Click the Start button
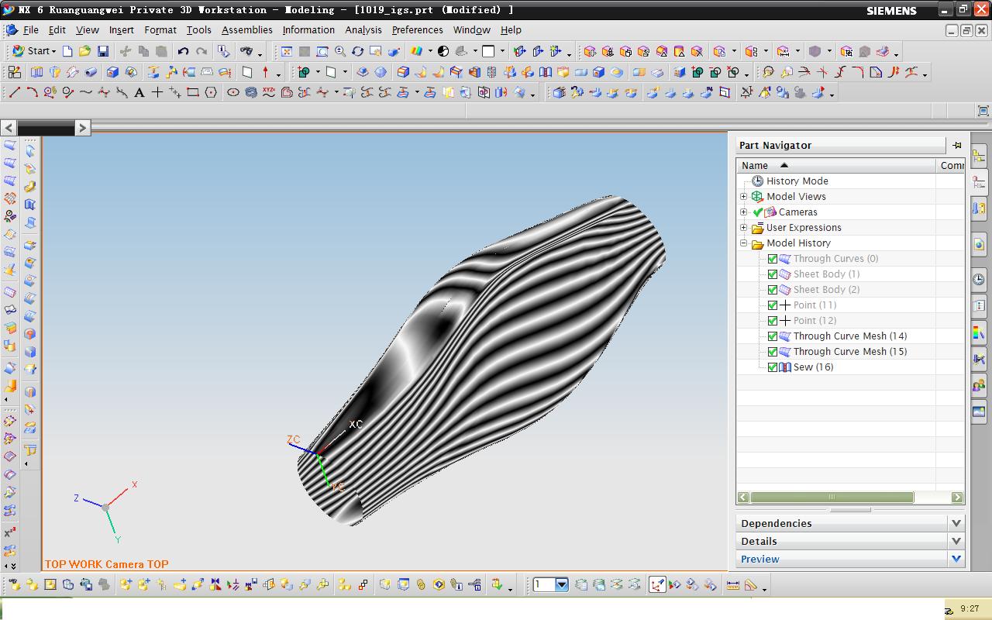This screenshot has height=620, width=992. point(33,51)
